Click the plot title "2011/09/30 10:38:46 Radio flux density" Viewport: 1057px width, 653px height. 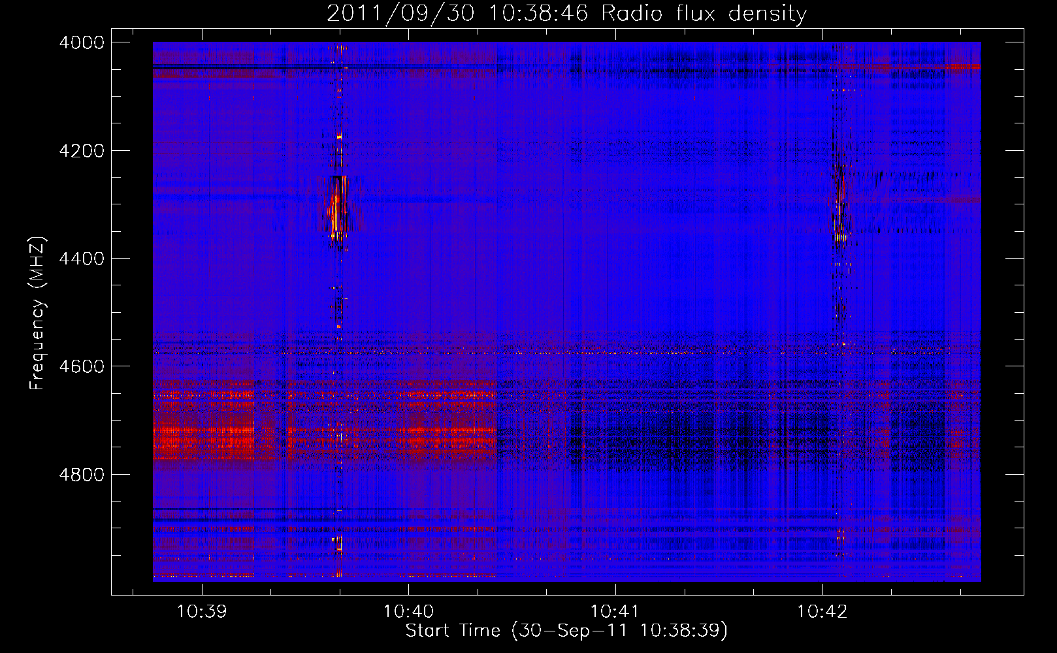pos(566,13)
